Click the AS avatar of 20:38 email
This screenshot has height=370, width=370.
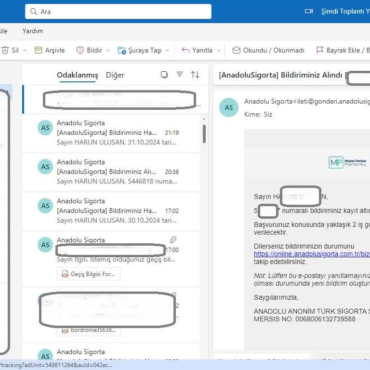click(45, 167)
